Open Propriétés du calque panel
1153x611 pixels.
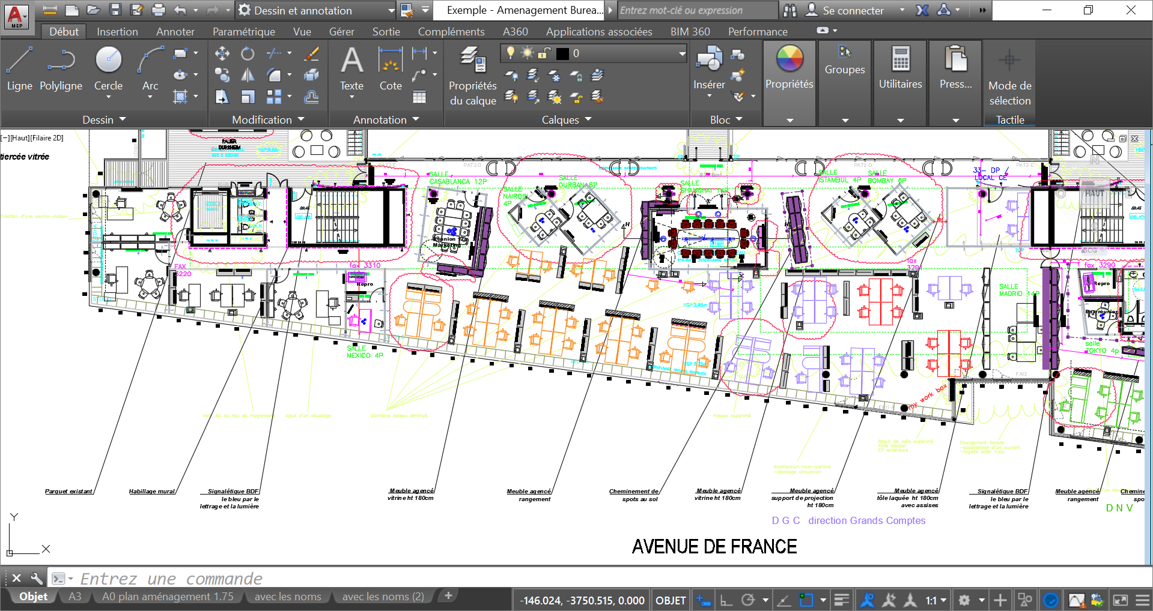[473, 76]
